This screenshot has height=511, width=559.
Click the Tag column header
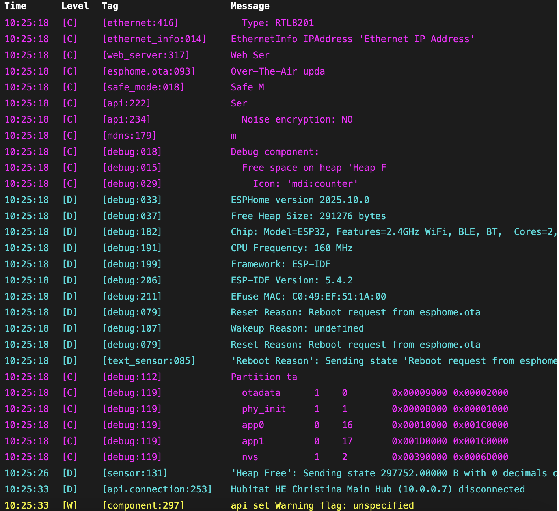(110, 6)
